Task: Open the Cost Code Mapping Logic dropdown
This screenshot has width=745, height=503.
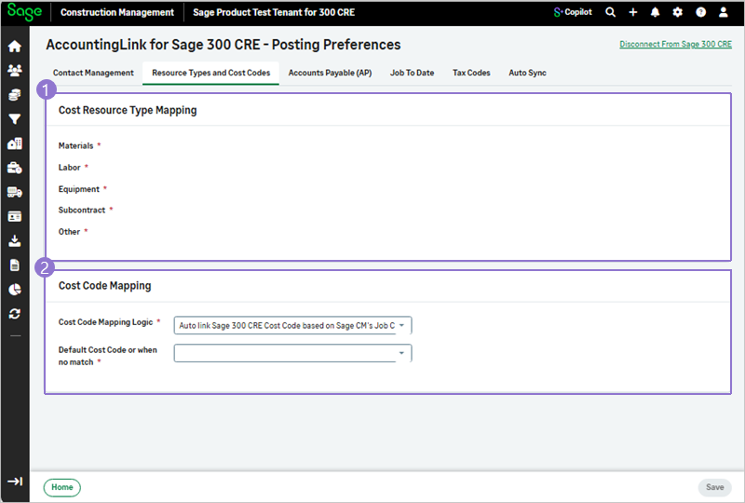Action: tap(292, 326)
